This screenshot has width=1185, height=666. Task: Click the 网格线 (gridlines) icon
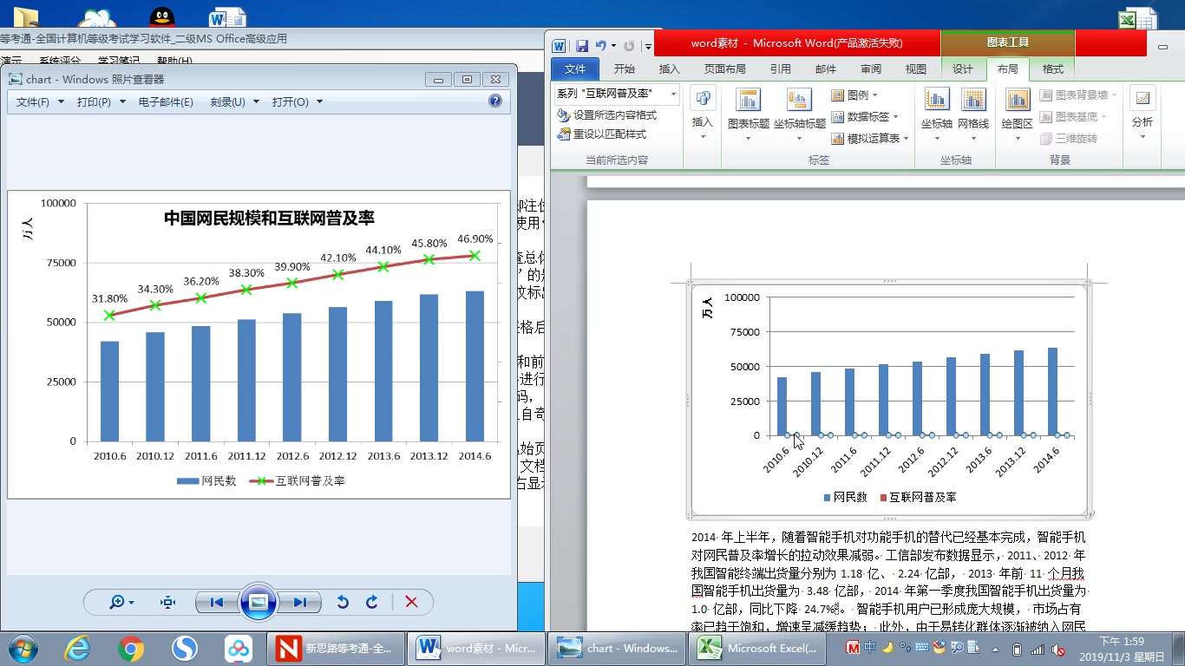pos(972,108)
